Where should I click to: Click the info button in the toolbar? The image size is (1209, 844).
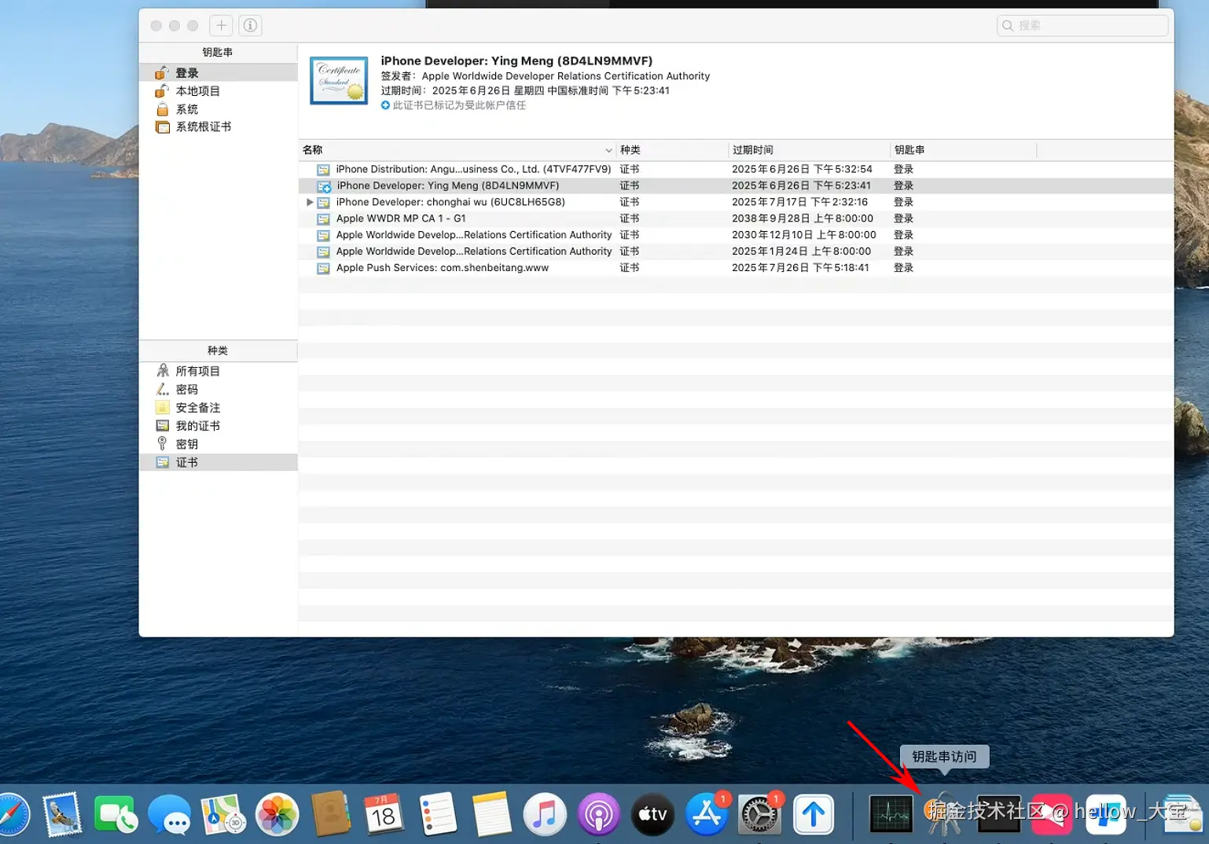[250, 26]
